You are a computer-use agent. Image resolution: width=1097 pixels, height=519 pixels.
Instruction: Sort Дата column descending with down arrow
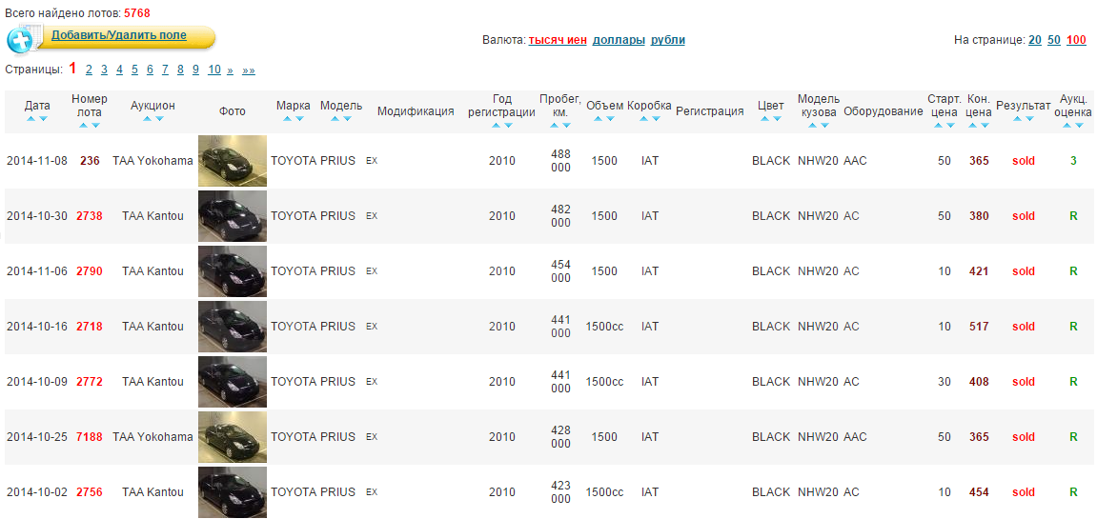(44, 119)
